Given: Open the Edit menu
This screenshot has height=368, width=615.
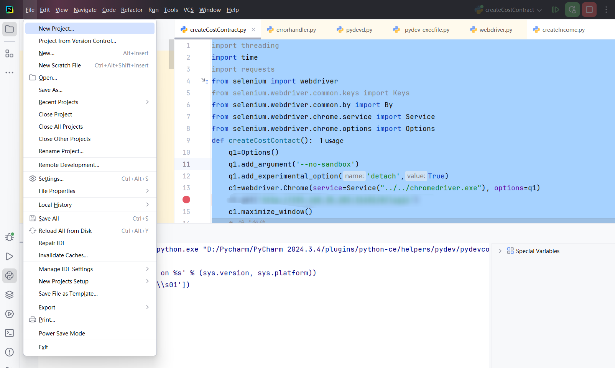Looking at the screenshot, I should pos(45,10).
